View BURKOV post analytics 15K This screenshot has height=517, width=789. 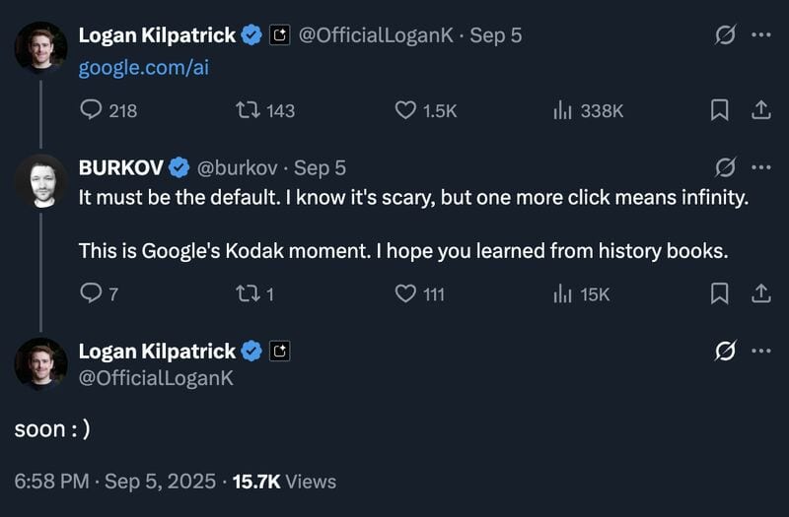(x=562, y=293)
